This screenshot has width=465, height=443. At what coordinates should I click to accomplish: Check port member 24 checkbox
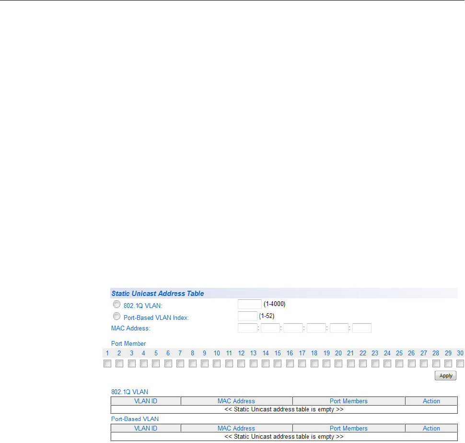click(x=387, y=363)
